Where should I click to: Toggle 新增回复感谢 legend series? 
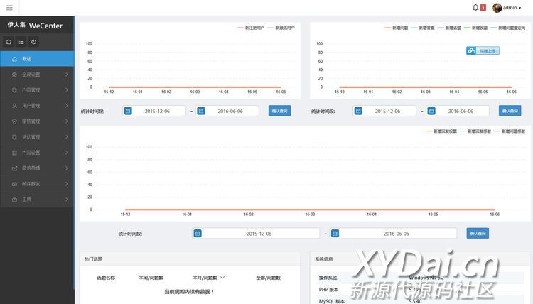tap(475, 131)
